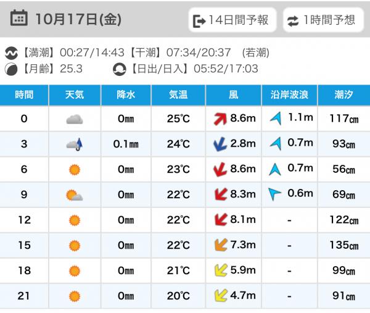Switch to 1時間予想 hourly forecast
This screenshot has width=370, height=313.
coord(323,20)
